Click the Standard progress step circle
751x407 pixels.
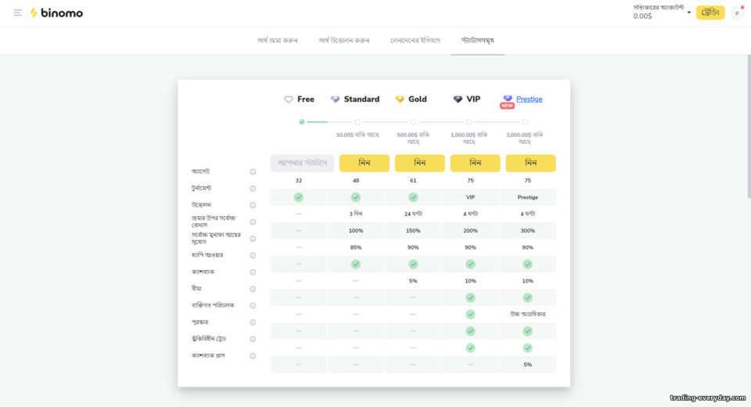click(358, 122)
